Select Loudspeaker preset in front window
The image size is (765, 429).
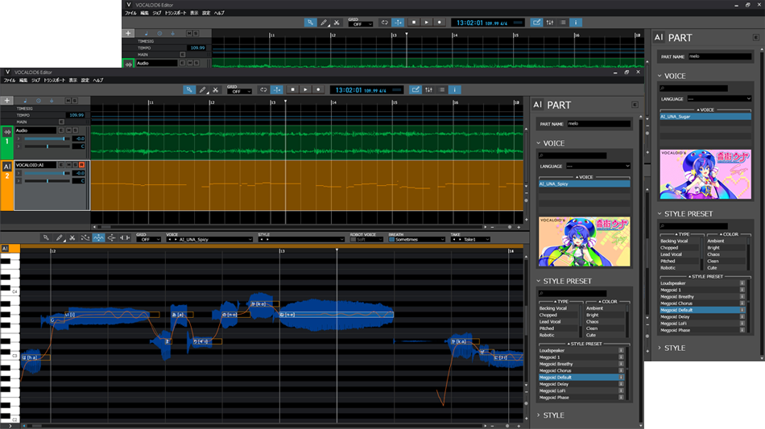[581, 350]
